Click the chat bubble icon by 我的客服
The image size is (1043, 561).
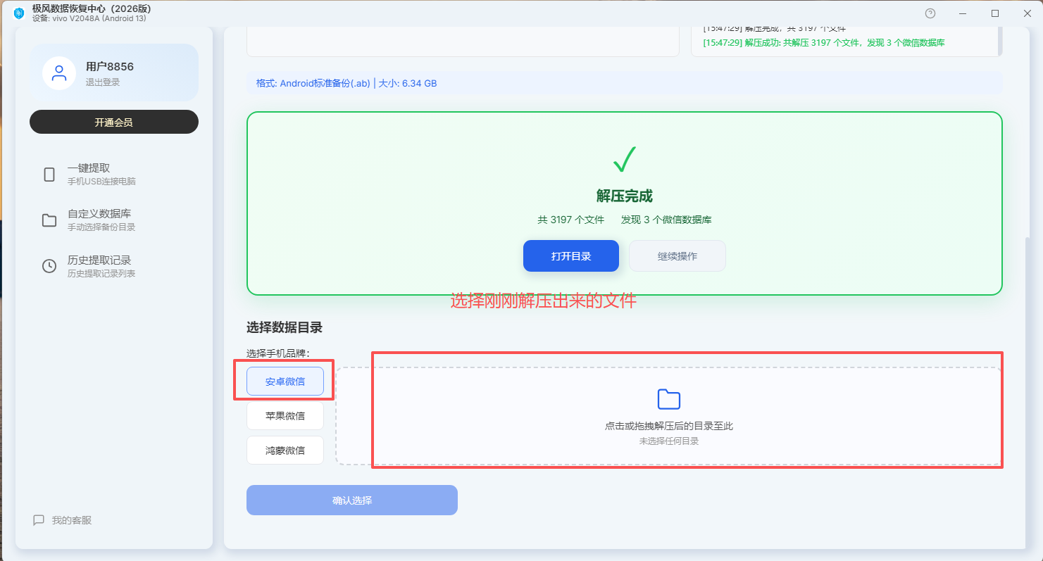tap(39, 520)
